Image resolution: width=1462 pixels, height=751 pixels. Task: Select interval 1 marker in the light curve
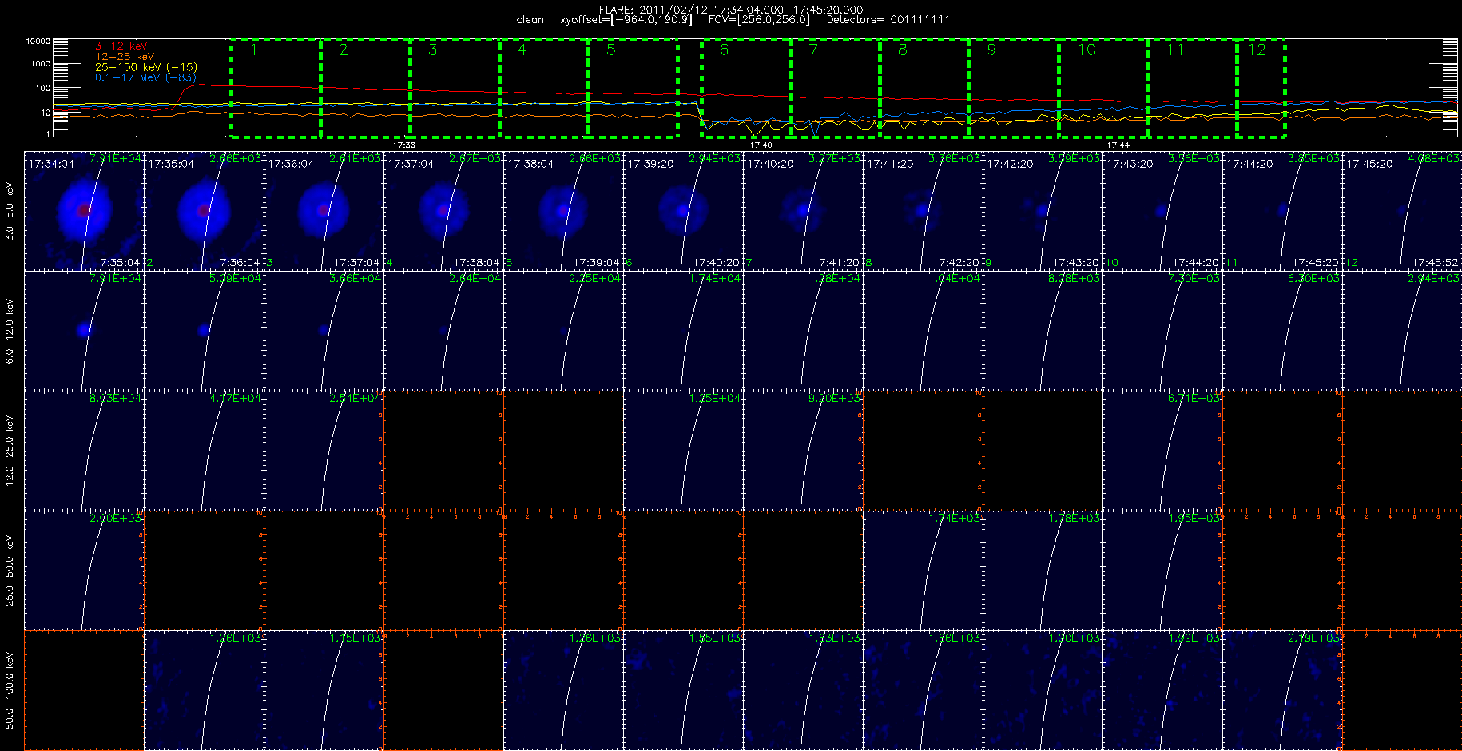pos(254,50)
